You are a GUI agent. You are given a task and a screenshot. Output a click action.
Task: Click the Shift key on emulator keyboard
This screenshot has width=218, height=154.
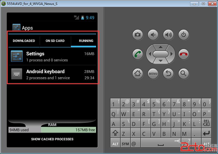115,133
